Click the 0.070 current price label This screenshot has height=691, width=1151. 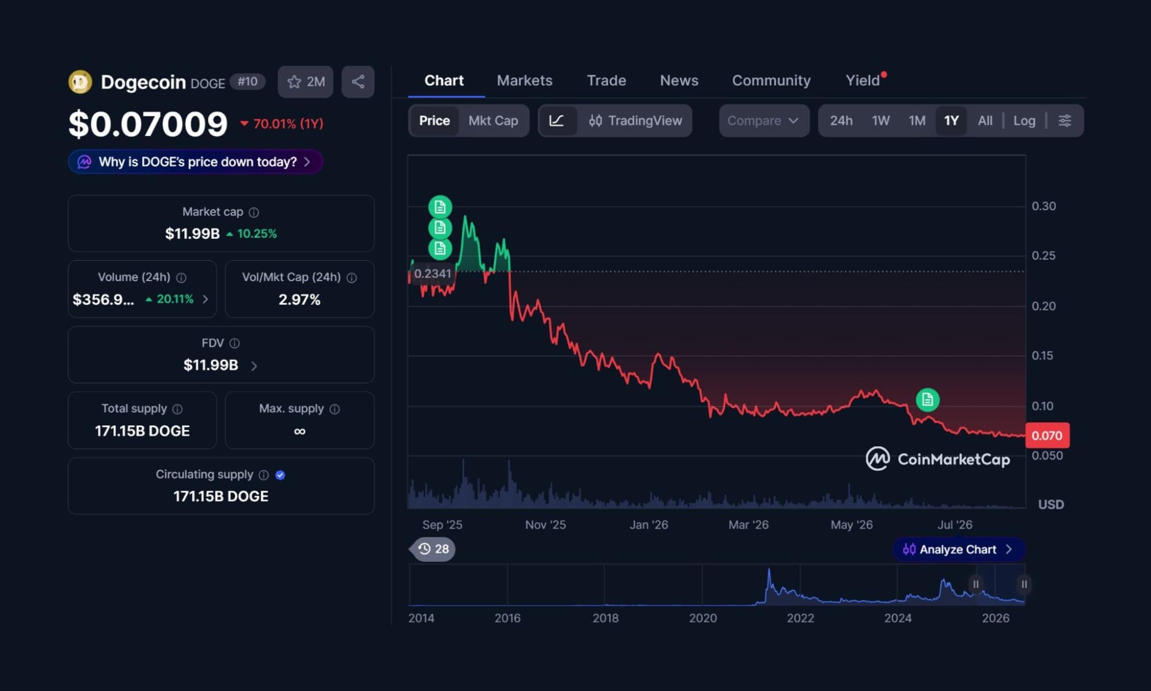1047,435
